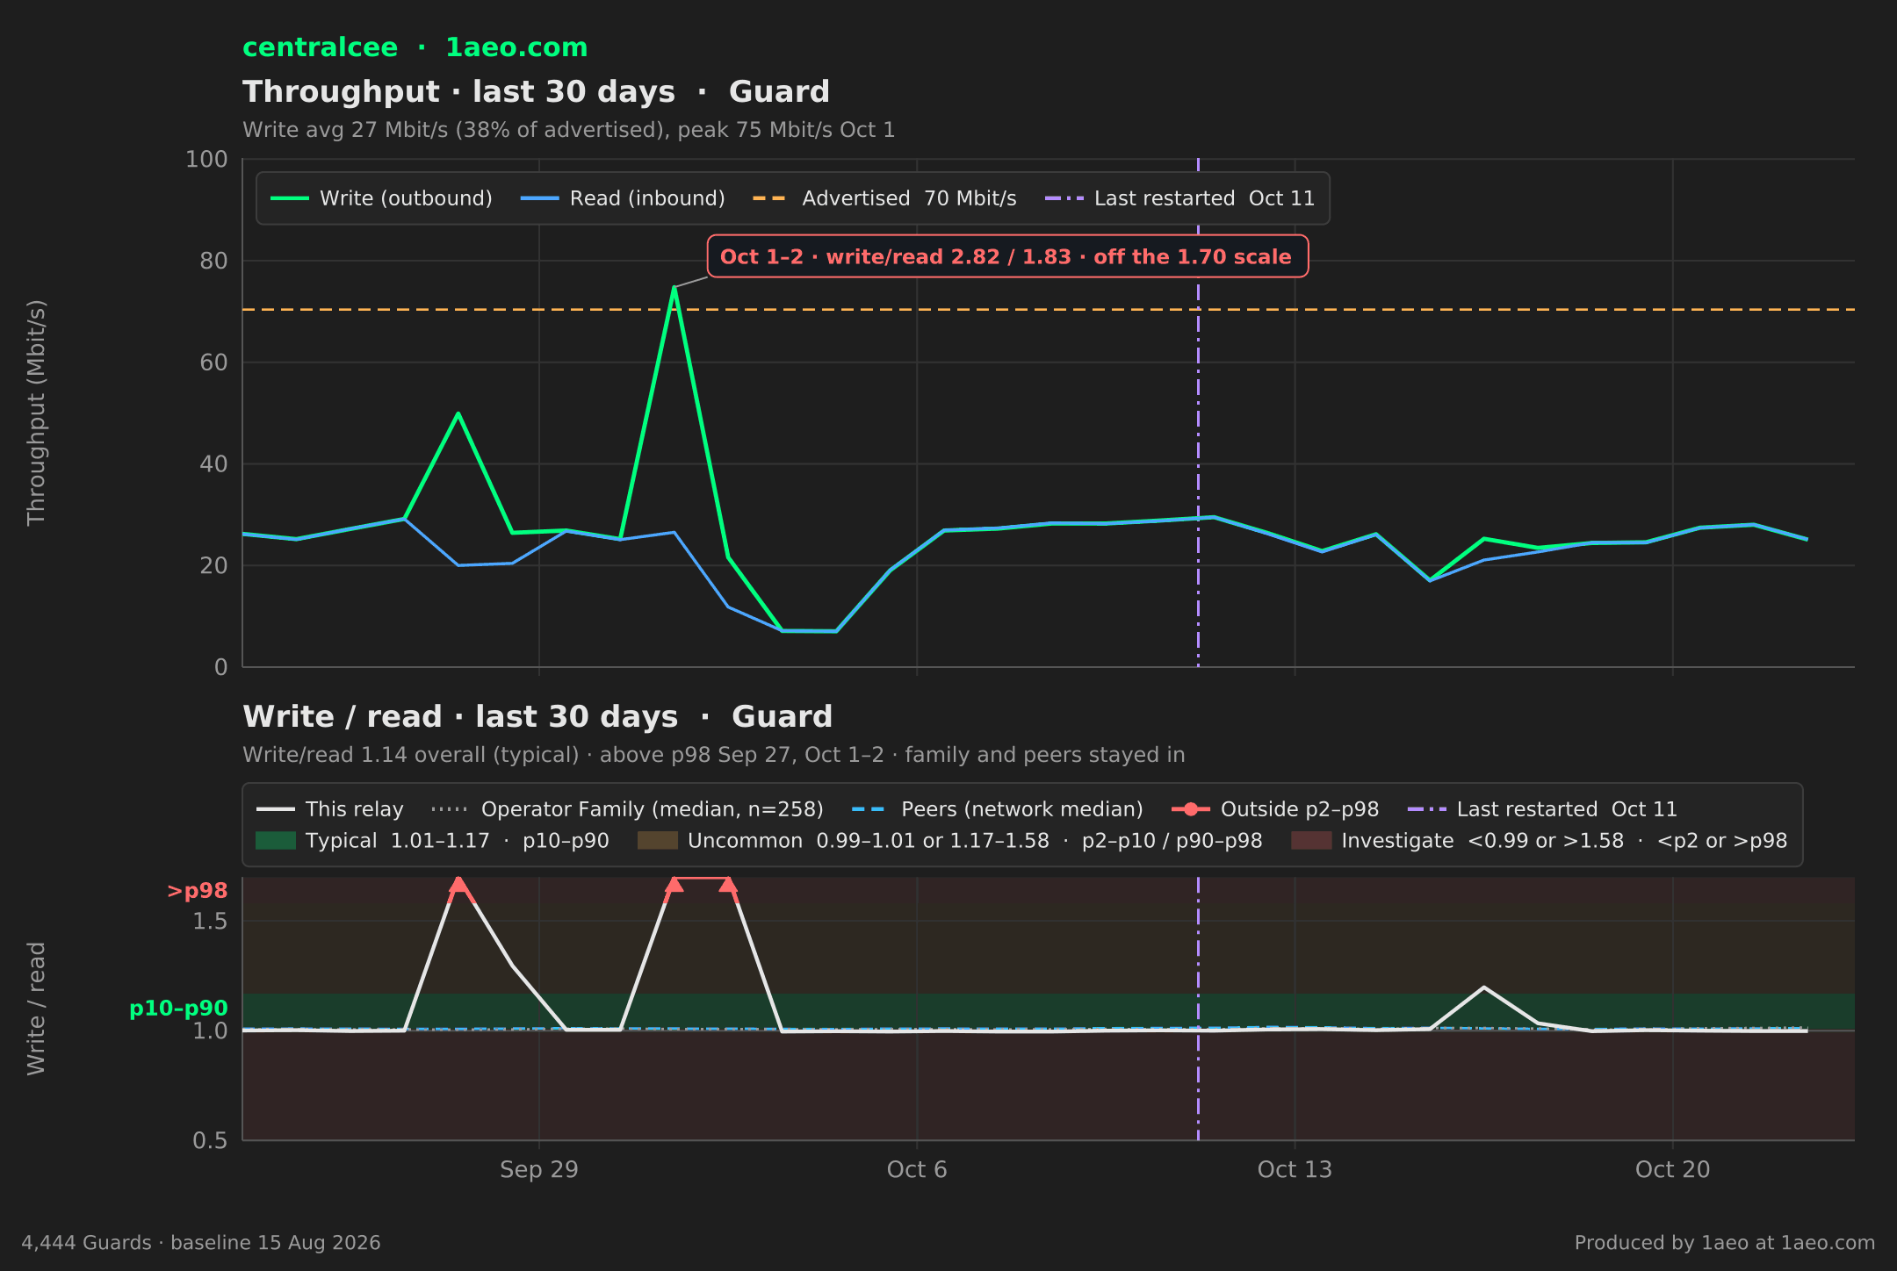Click the purple restart line in ratio chart
The image size is (1897, 1271).
pos(1198,1009)
